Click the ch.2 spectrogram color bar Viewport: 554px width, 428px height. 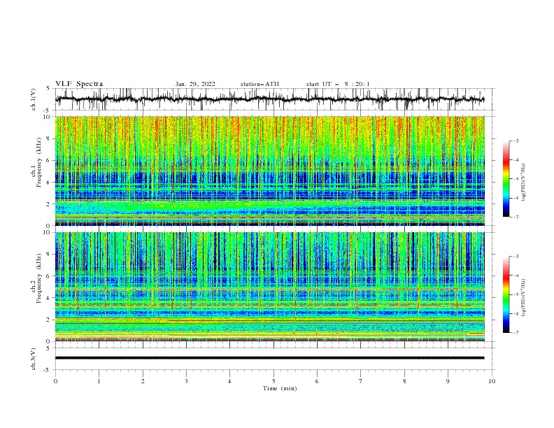506,294
